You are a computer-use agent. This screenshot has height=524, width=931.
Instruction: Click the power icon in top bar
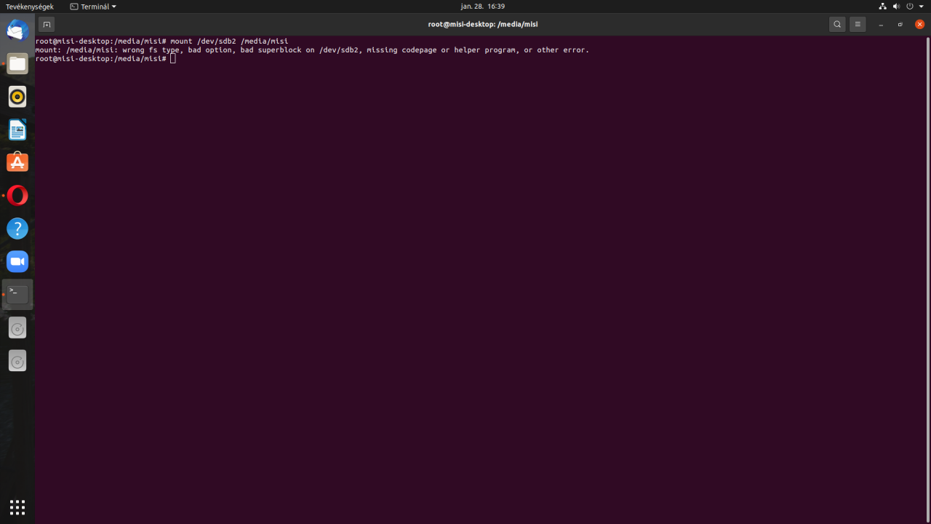[x=910, y=6]
